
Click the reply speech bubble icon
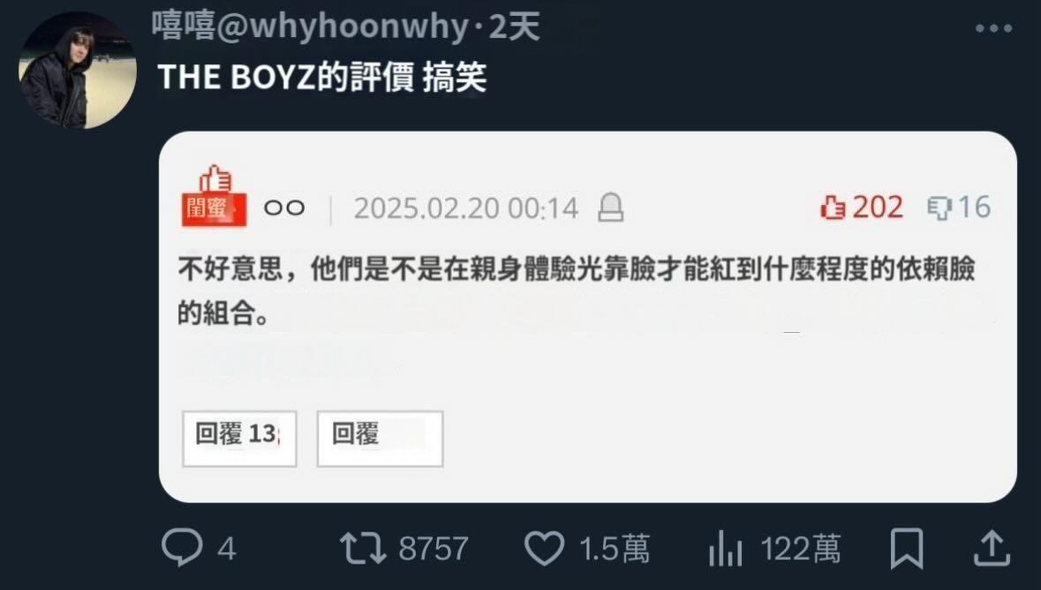[182, 548]
